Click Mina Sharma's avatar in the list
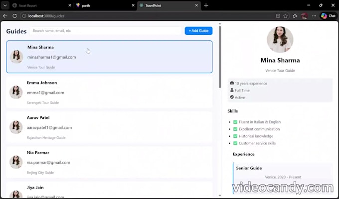Screen dimensions: 339x199 (16, 57)
